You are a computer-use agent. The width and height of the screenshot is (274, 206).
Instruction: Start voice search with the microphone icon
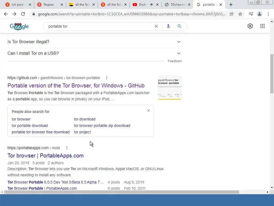168,26
